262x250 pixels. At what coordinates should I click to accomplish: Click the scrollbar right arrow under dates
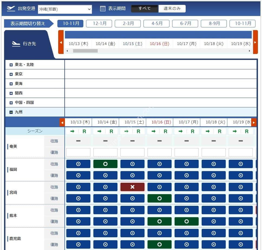(250, 51)
